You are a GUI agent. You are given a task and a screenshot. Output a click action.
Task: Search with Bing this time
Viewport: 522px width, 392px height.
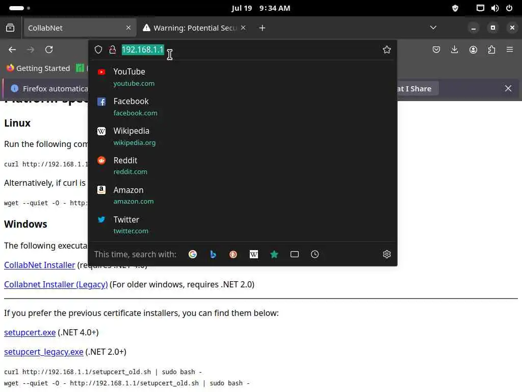[x=213, y=254]
